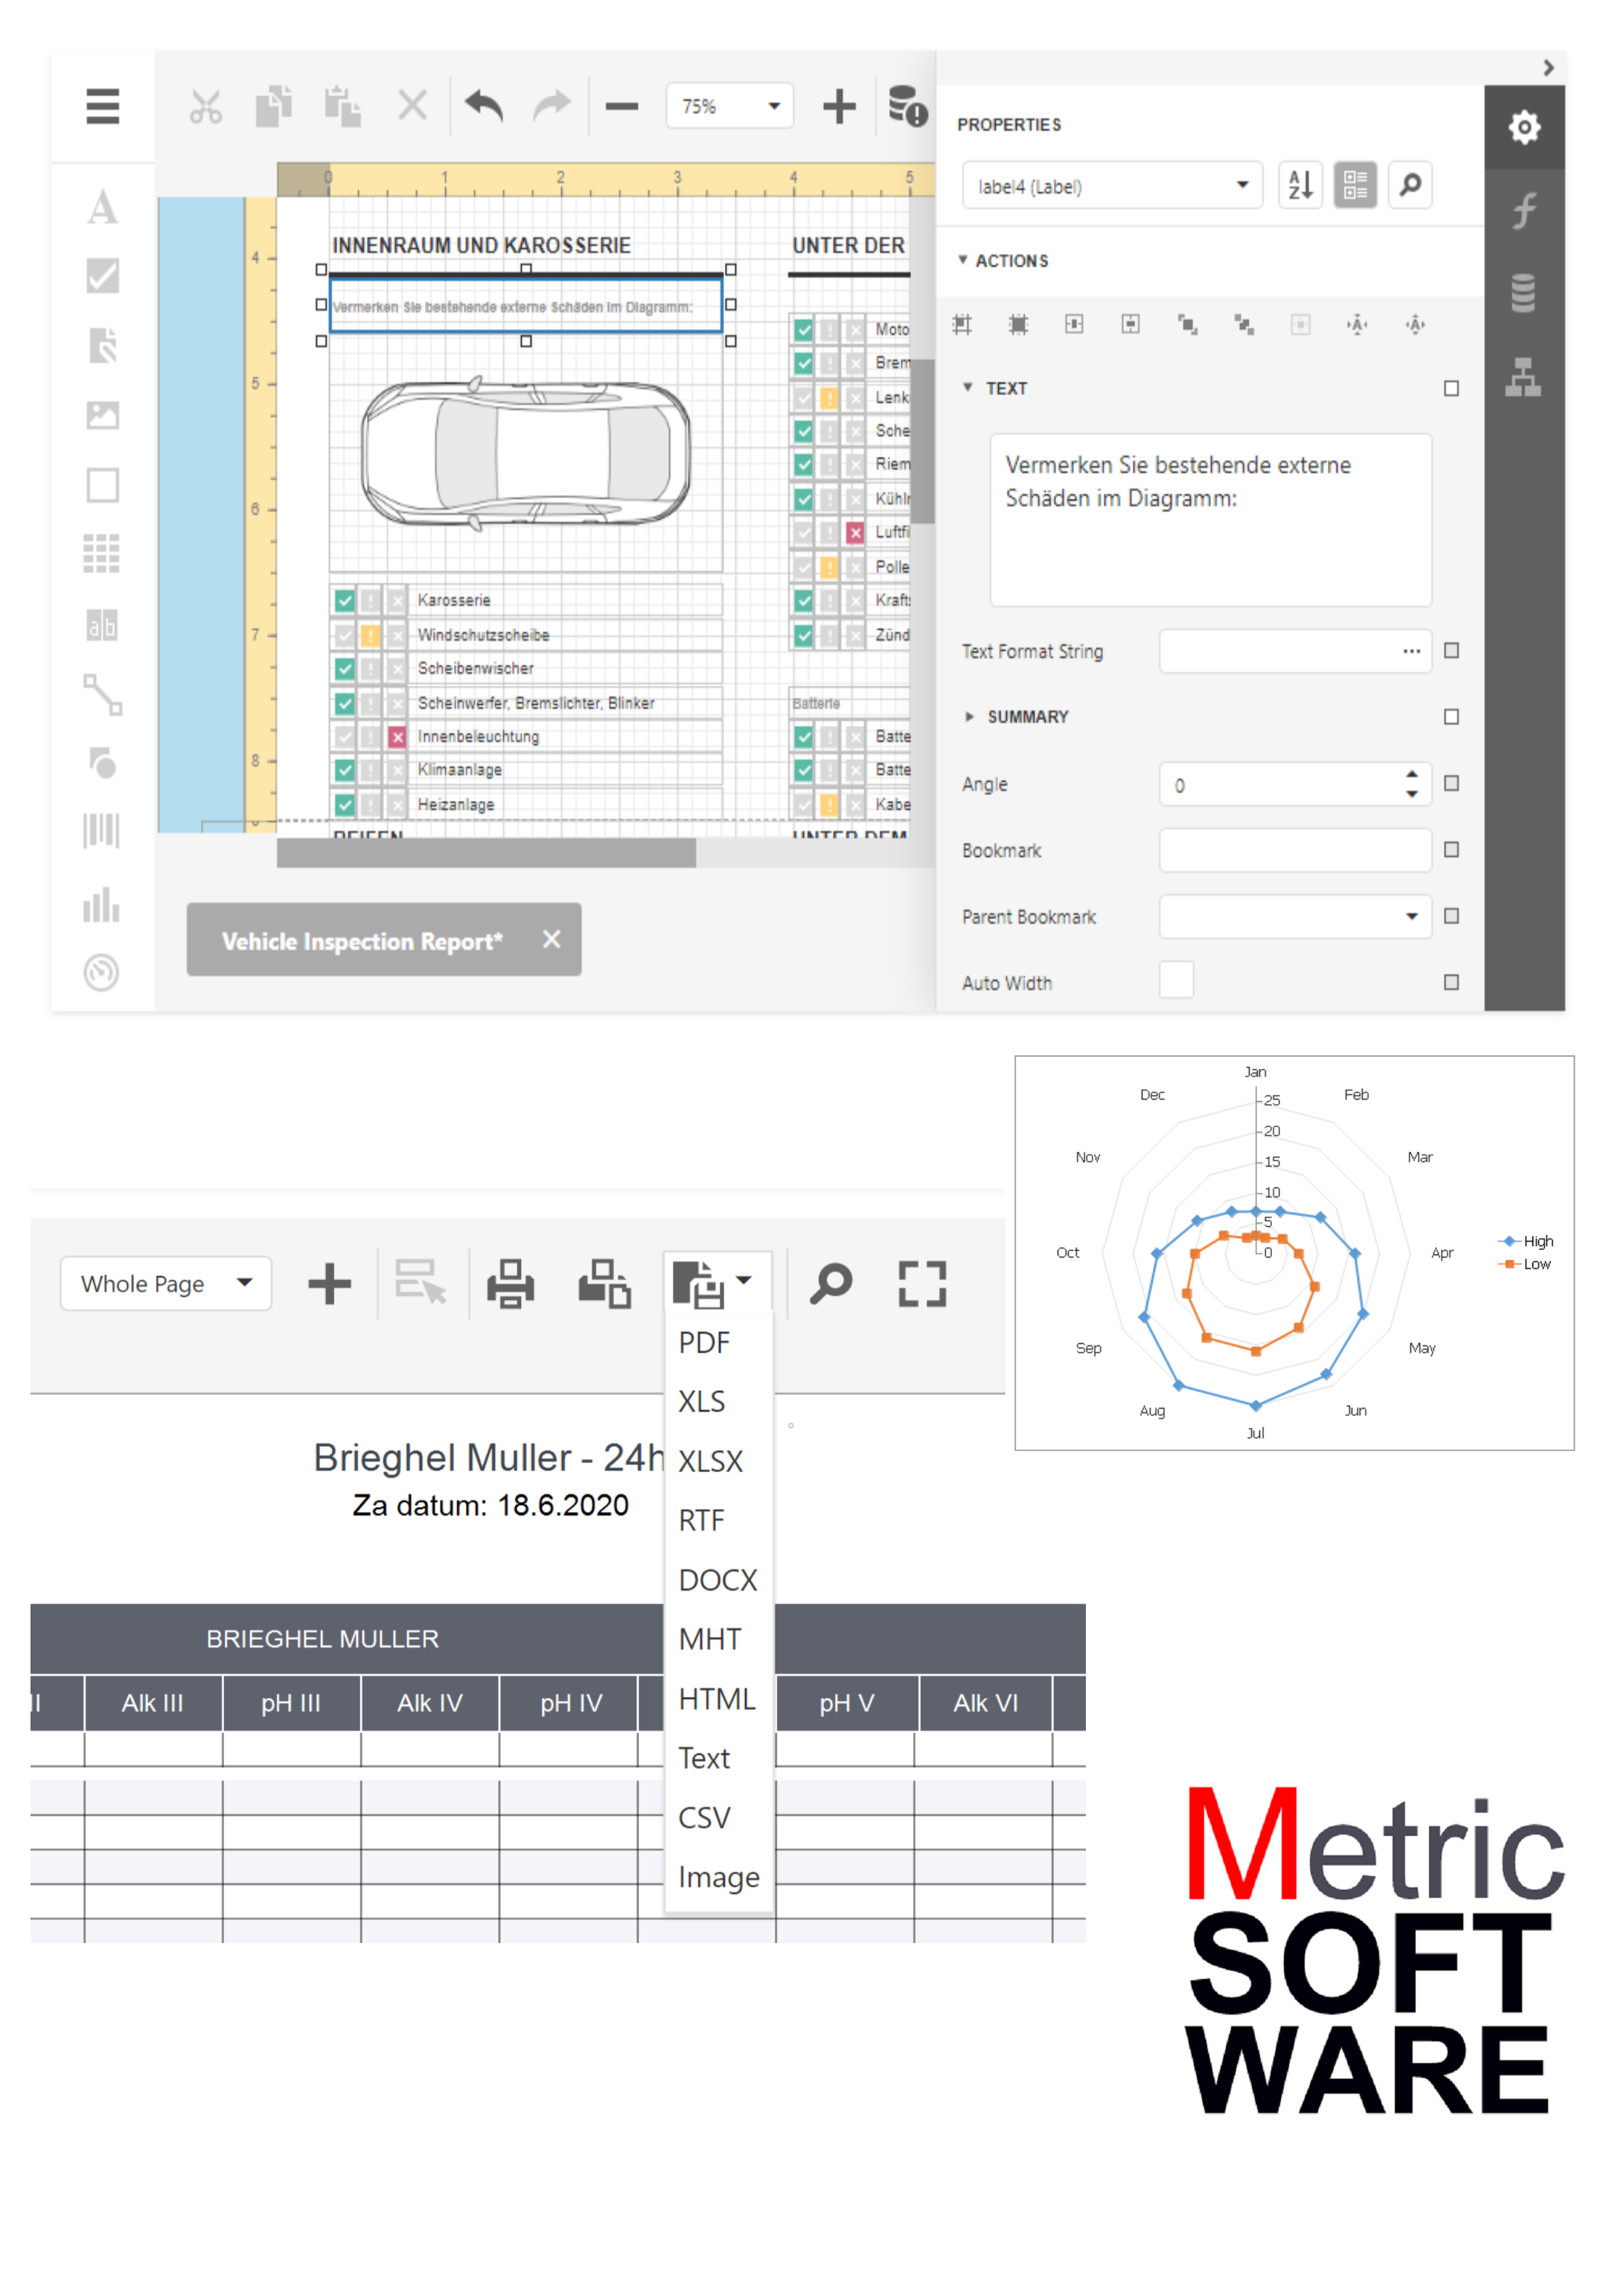Open the hamburger menu in report designer
Image resolution: width=1624 pixels, height=2270 pixels.
(x=102, y=106)
